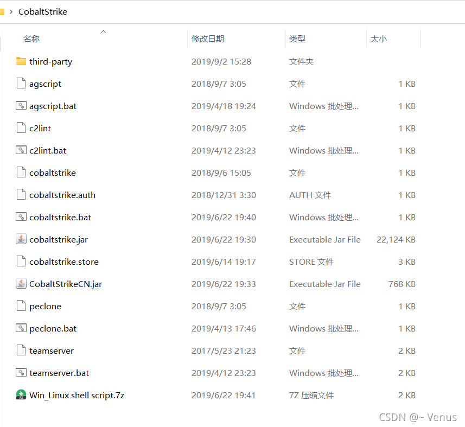The width and height of the screenshot is (465, 427).
Task: Click the c2lint.bat batch file icon
Action: pyautogui.click(x=21, y=150)
